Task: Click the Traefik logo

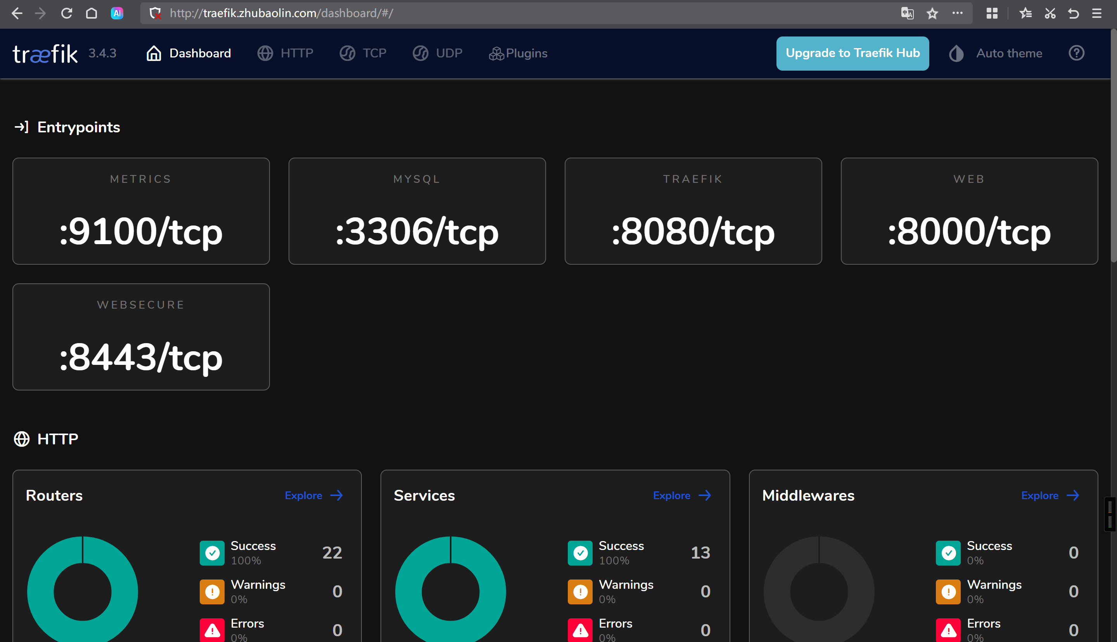Action: 45,54
